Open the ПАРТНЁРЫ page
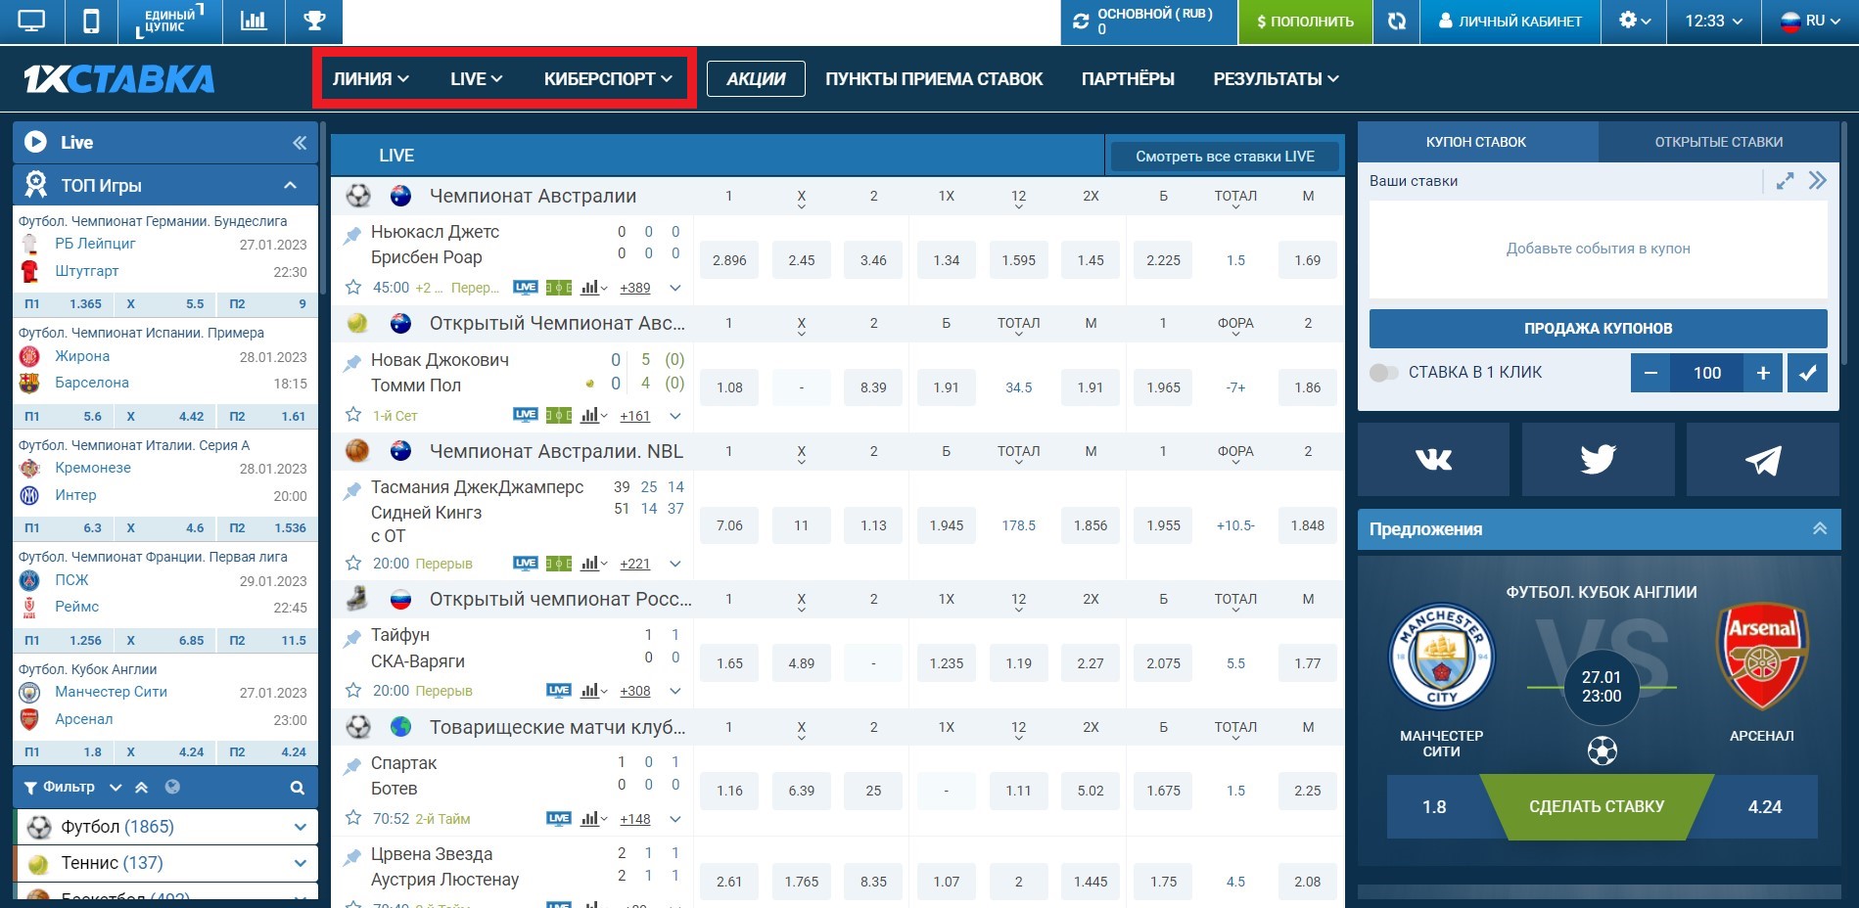 [x=1128, y=79]
